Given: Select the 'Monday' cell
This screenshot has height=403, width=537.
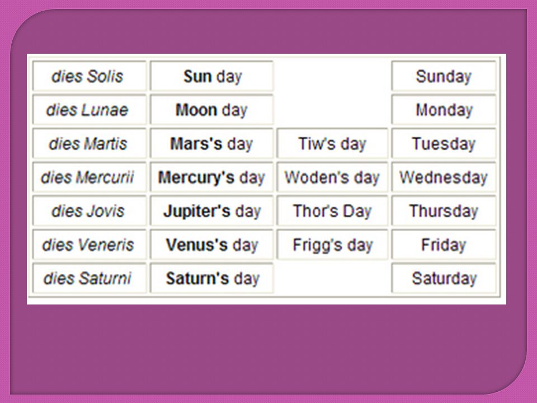Looking at the screenshot, I should (444, 110).
